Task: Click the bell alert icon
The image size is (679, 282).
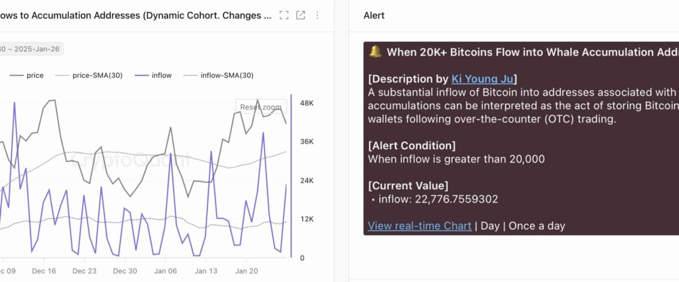Action: point(375,52)
